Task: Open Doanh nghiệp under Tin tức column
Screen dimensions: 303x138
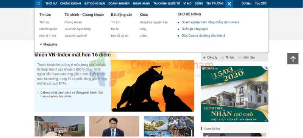Action: coord(48,29)
